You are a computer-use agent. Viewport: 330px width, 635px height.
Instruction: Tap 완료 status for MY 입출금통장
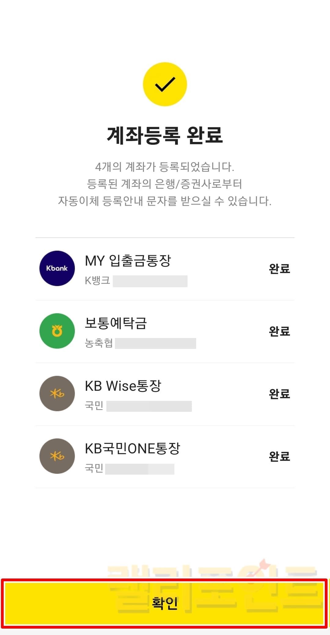[x=279, y=269]
